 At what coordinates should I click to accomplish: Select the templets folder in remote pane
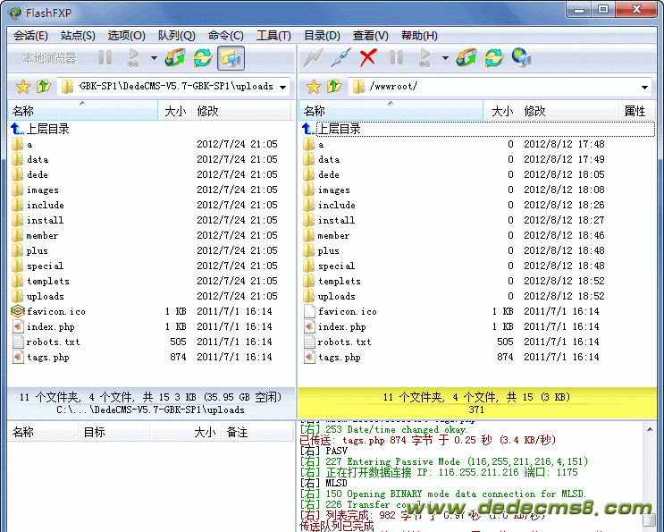pyautogui.click(x=339, y=281)
